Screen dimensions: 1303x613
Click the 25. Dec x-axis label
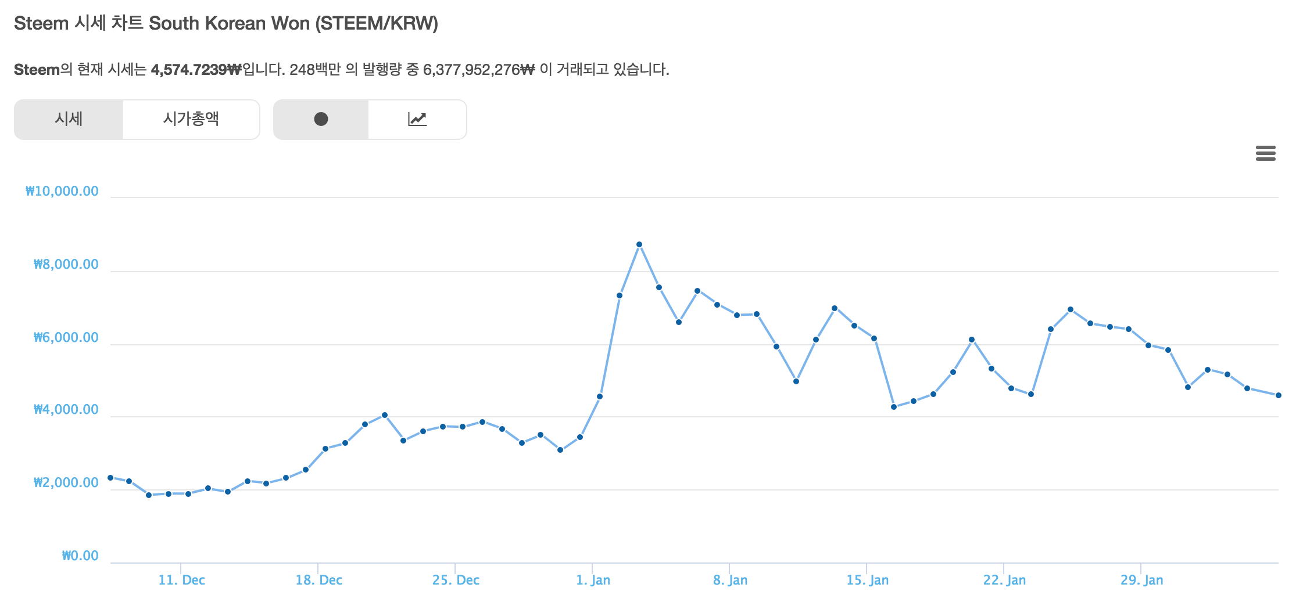pyautogui.click(x=456, y=580)
